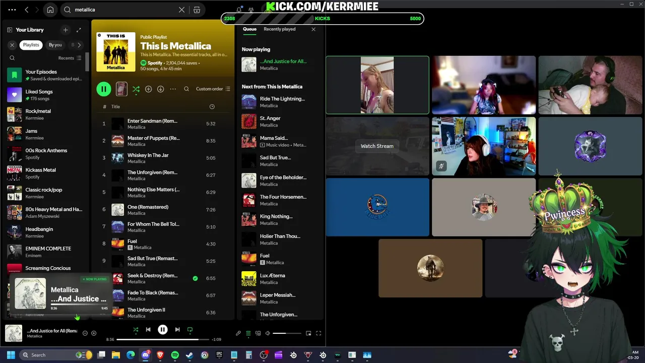Click Metallica artist under Ride The Lightning

tap(269, 106)
